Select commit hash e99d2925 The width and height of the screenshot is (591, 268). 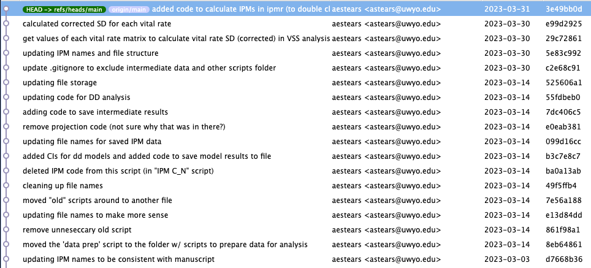pyautogui.click(x=563, y=24)
